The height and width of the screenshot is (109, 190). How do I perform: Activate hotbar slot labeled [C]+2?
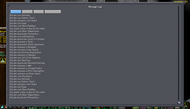coord(122,108)
